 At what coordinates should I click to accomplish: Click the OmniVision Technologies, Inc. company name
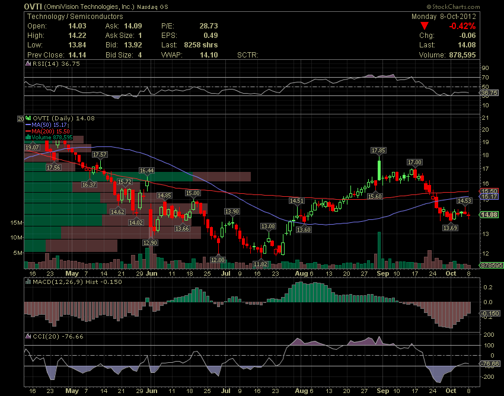pos(89,7)
